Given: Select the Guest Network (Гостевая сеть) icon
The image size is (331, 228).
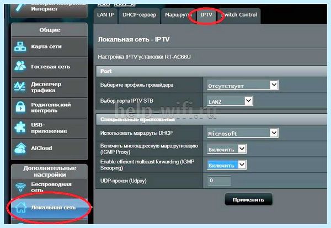Looking at the screenshot, I should pos(20,66).
